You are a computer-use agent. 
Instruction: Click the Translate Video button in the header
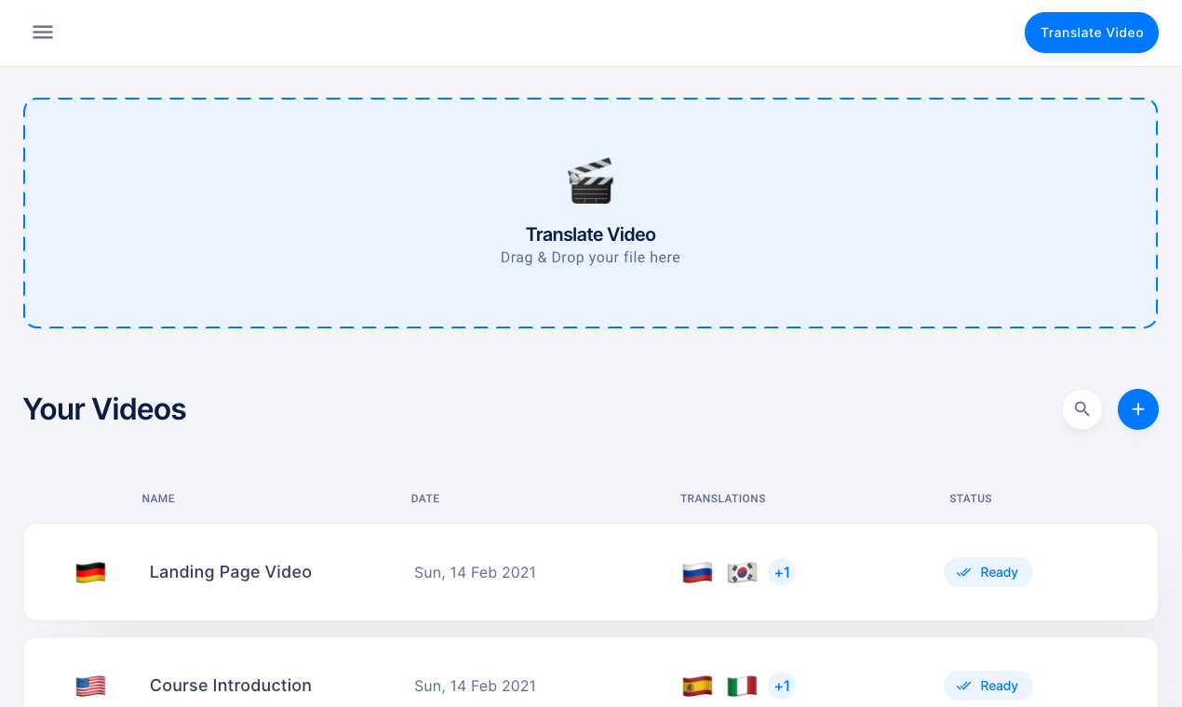click(1091, 32)
